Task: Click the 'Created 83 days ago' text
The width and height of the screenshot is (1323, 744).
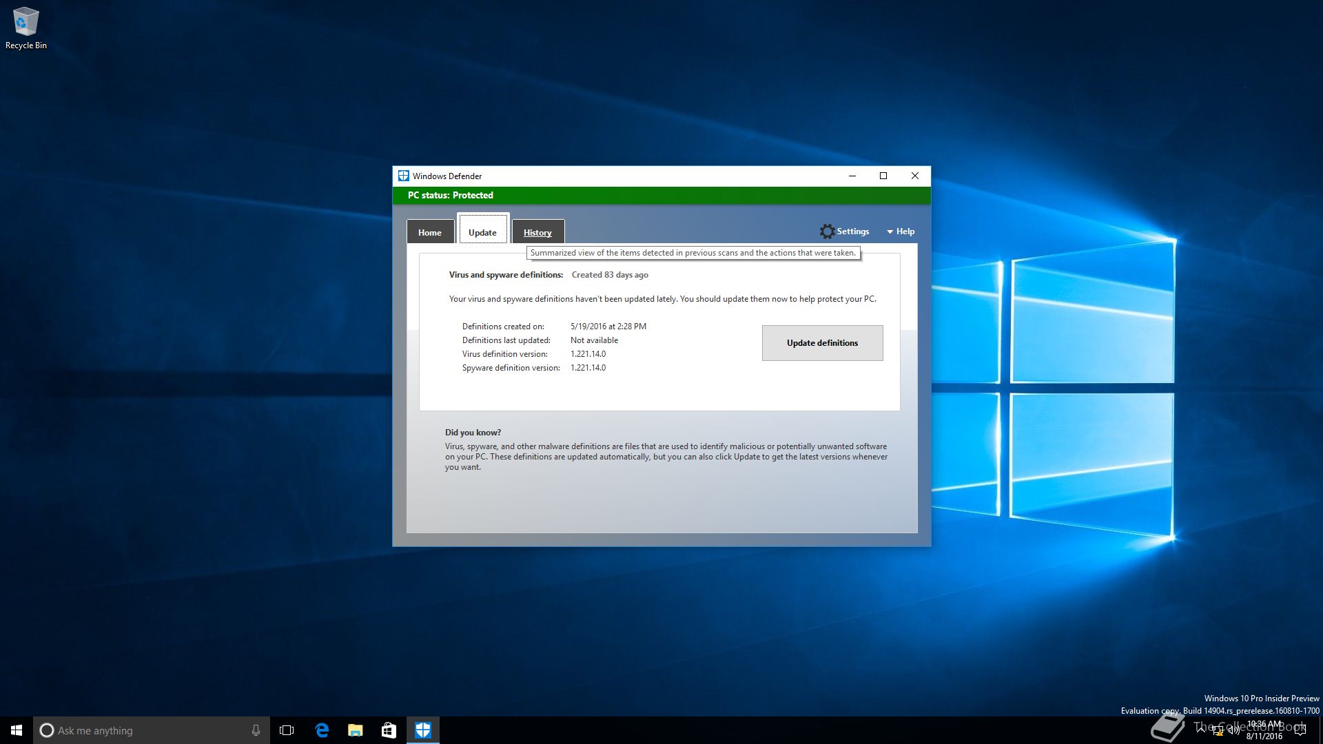Action: tap(610, 275)
